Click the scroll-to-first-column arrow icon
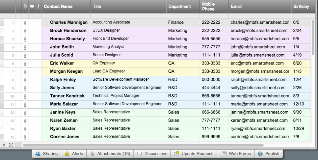The width and height of the screenshot is (318, 160). [x=4, y=145]
